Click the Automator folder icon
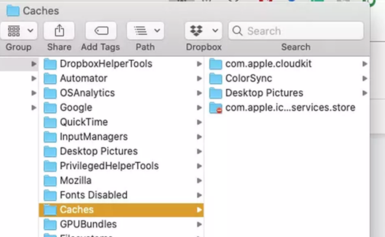The width and height of the screenshot is (385, 237). pos(50,78)
